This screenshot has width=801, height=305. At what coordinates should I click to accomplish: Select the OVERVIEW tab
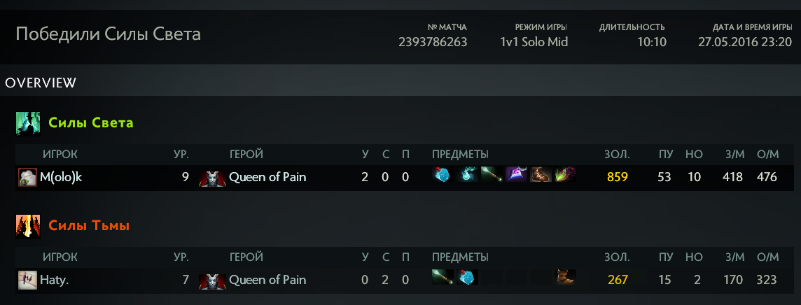[41, 83]
